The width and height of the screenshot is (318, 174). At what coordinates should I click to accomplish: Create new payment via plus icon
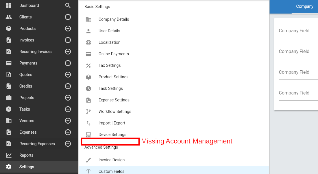[x=68, y=63]
